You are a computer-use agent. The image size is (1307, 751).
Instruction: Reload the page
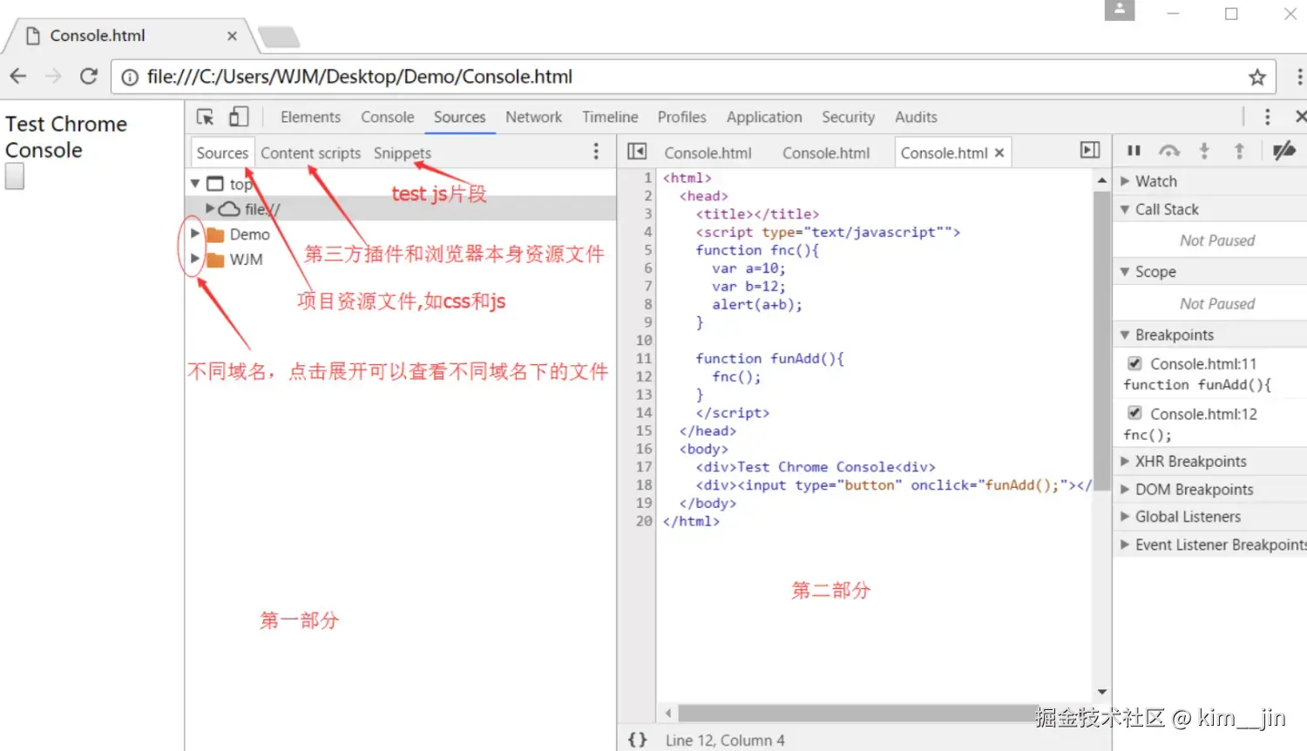[89, 76]
